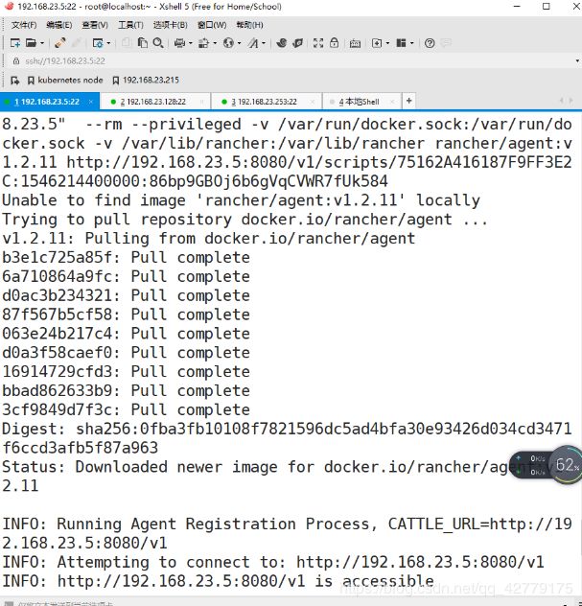Click the "bbad862633b9: Pull complete" line

click(126, 390)
